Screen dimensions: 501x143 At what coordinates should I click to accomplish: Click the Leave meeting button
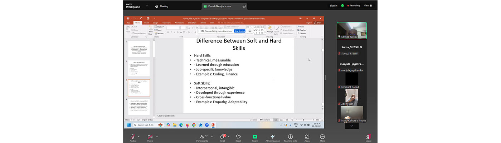pos(368,138)
